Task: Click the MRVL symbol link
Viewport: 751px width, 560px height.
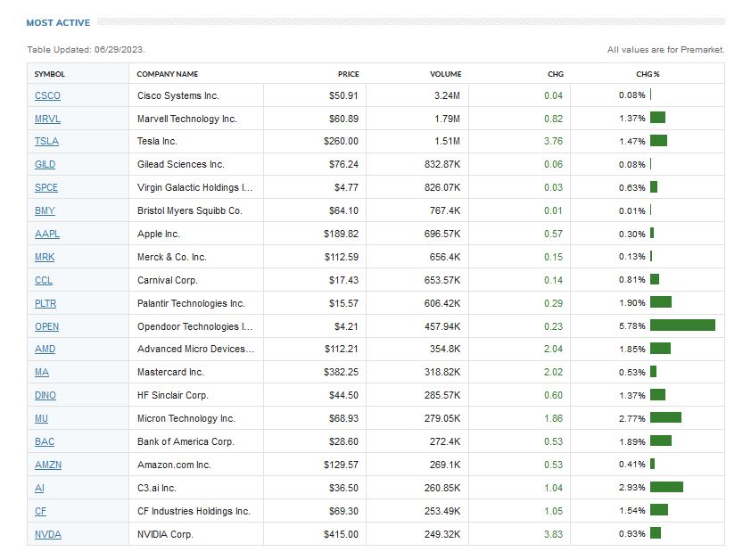Action: tap(47, 119)
